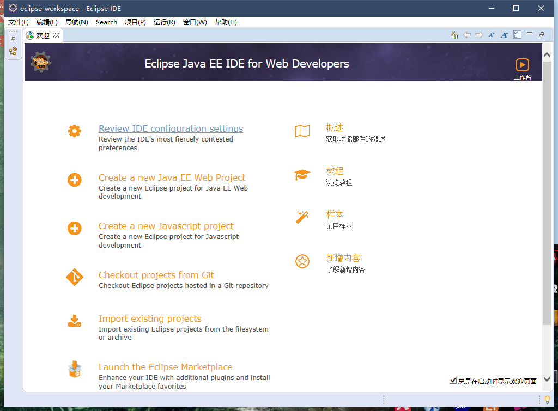Open Checkout projects from Git link
Viewport: 558px width, 411px height.
click(x=156, y=275)
